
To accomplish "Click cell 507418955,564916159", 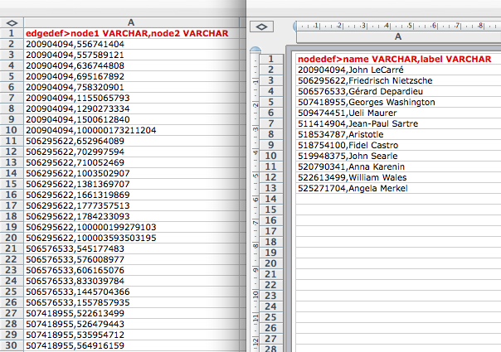I will click(131, 345).
